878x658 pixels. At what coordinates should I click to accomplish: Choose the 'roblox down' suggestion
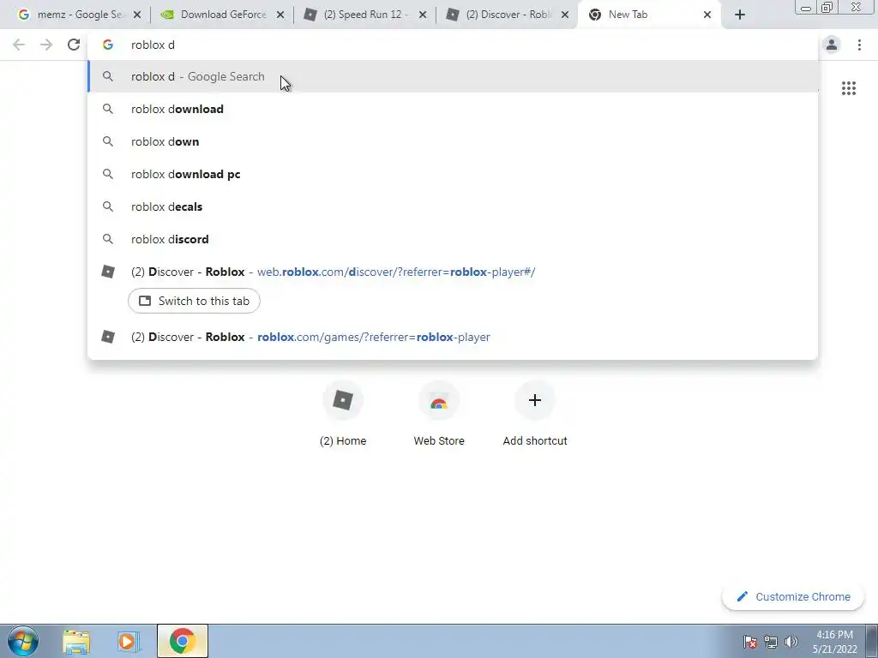[x=453, y=141]
